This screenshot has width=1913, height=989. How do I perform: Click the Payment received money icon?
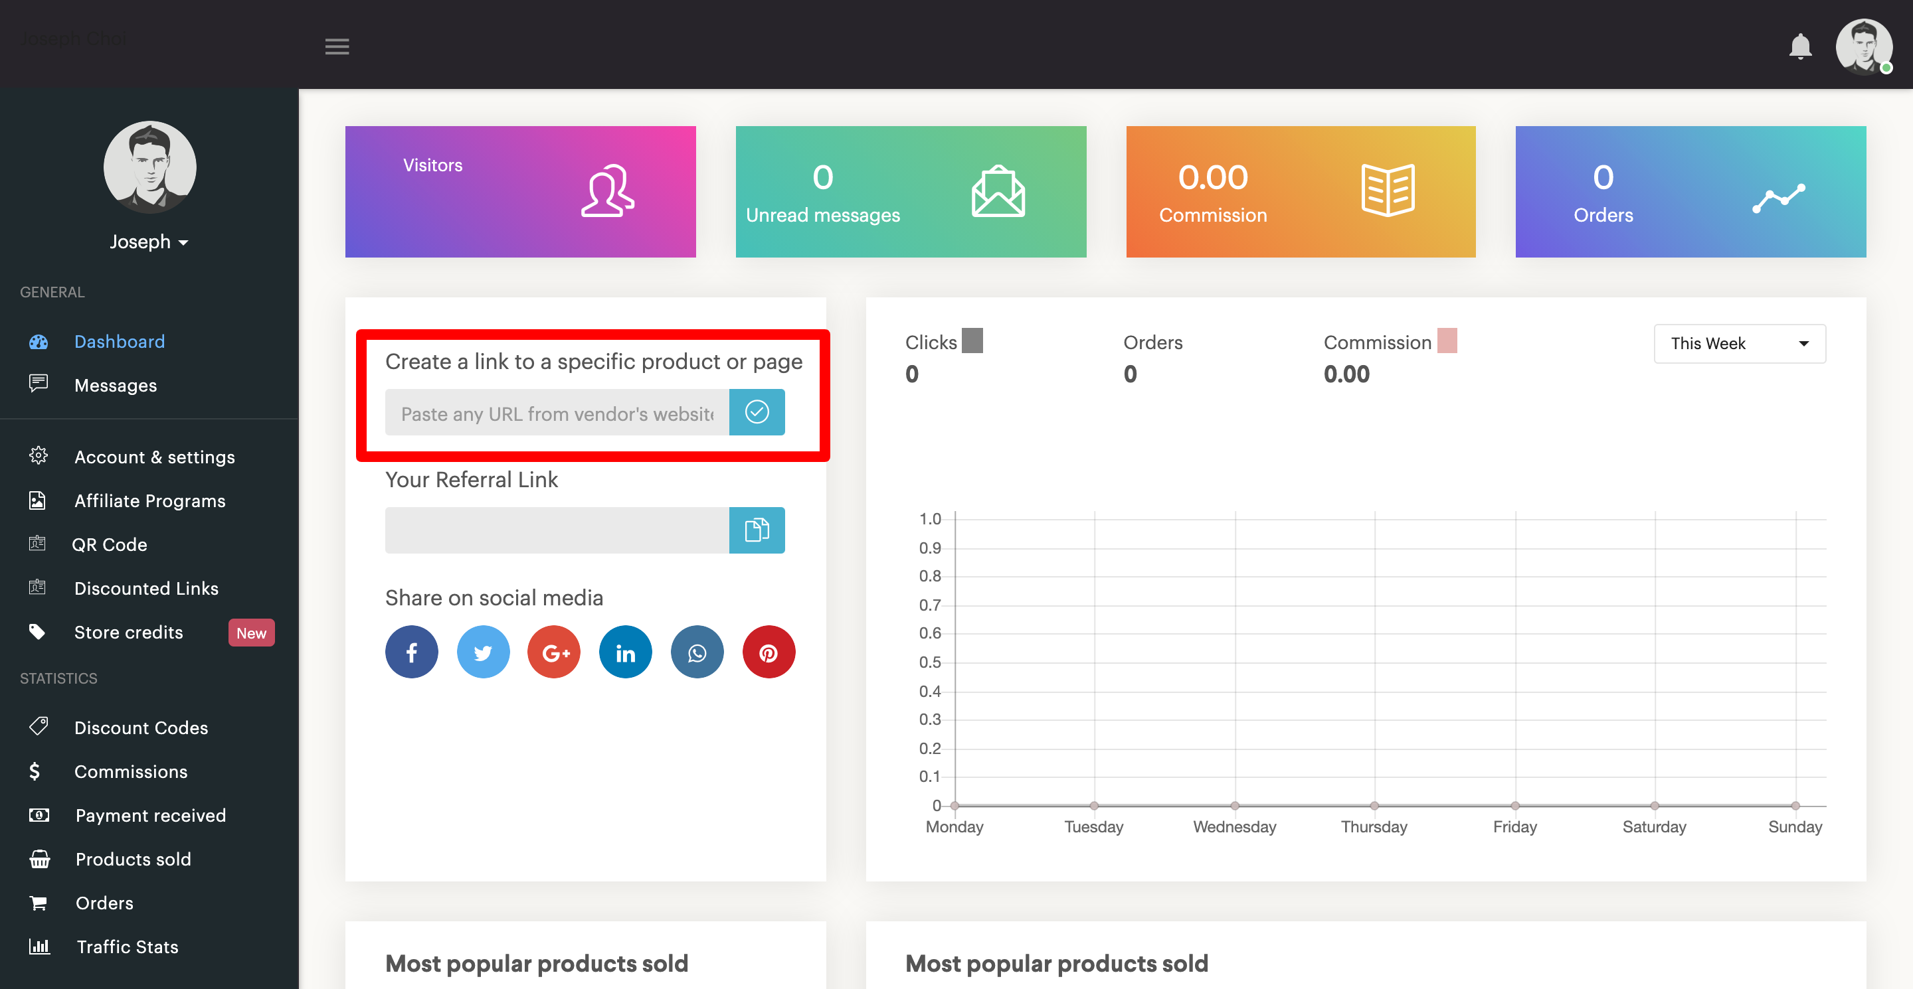click(x=39, y=814)
